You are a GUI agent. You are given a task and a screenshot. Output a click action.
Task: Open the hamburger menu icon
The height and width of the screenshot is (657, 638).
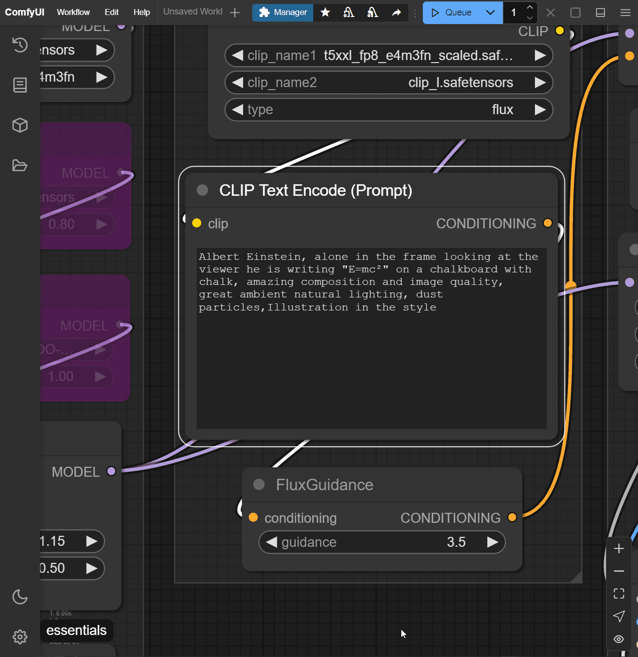[x=625, y=13]
